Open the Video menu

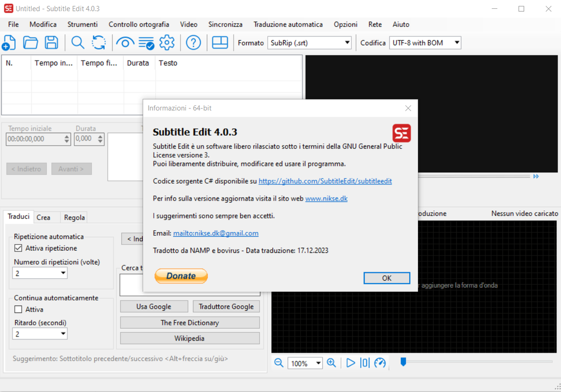pyautogui.click(x=188, y=24)
